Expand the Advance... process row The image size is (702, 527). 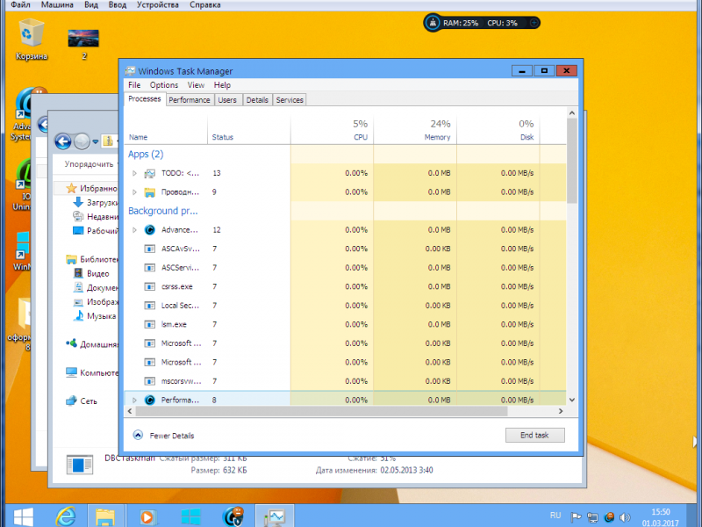point(134,230)
